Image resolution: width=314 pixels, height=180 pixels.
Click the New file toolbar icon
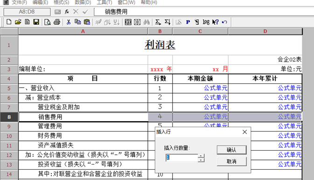[x=9, y=22]
